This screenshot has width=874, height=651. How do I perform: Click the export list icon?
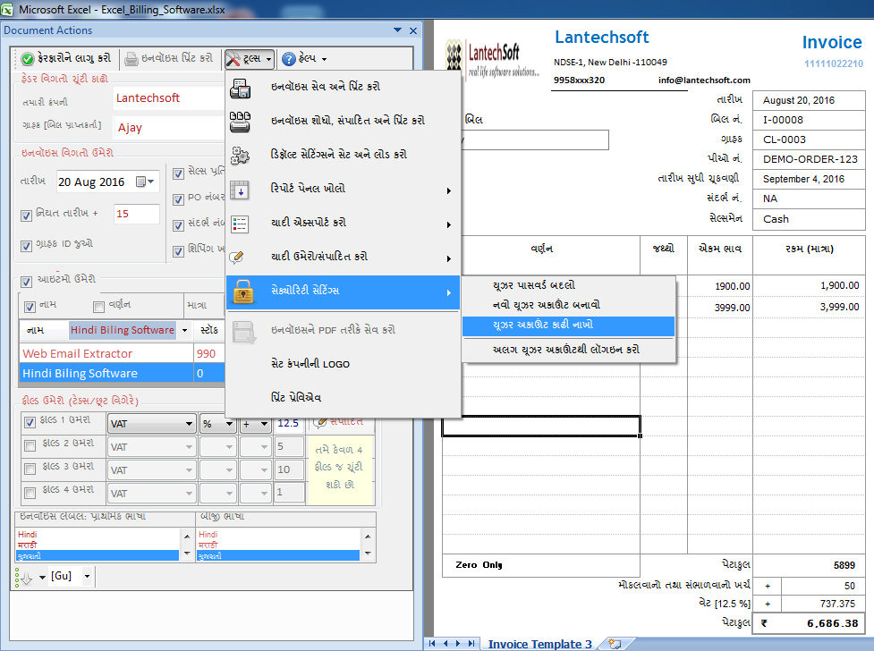(x=241, y=224)
